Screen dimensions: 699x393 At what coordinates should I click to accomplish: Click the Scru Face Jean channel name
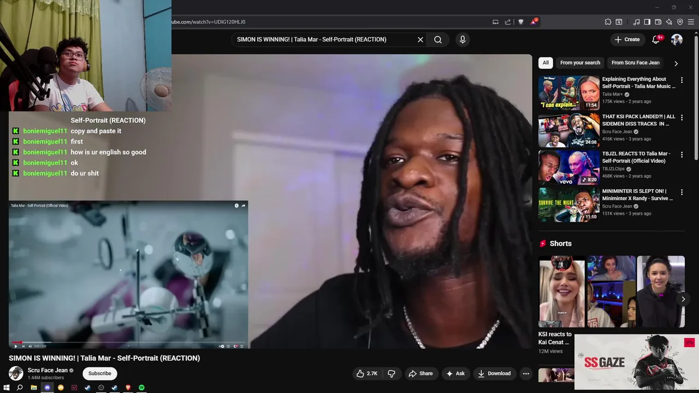[x=48, y=370]
